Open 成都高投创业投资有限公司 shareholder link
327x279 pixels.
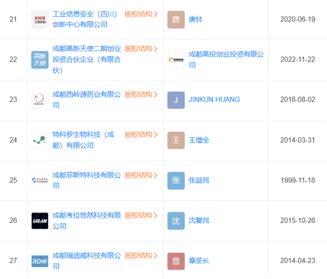coord(226,60)
